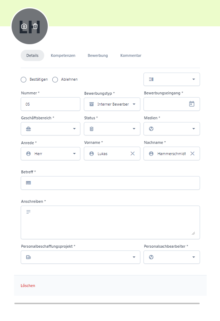Viewport: 220px width, 321px height.
Task: Click the briefcase icon in Geschäftsbereich field
Action: tap(28, 129)
